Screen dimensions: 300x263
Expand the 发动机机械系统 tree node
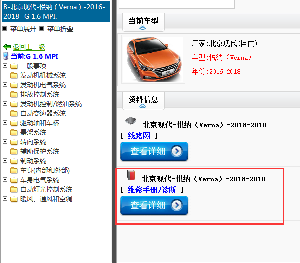[x=5, y=75]
